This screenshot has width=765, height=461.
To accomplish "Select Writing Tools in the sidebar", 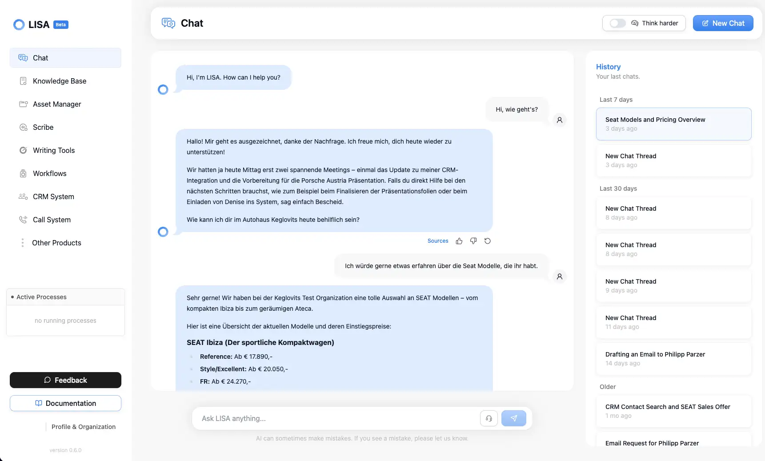I will pos(54,150).
